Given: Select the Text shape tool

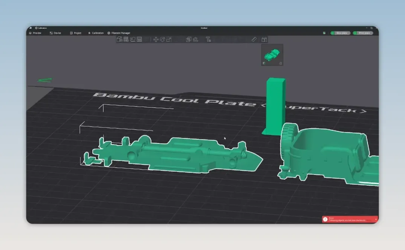Looking at the screenshot, I should (208, 39).
